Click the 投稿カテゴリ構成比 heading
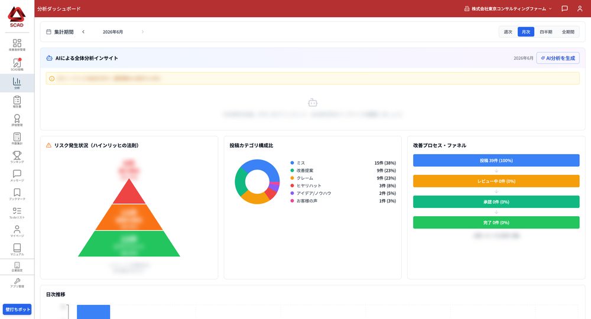The height and width of the screenshot is (319, 591). (x=251, y=145)
